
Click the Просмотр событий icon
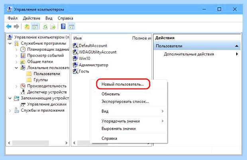(23, 55)
